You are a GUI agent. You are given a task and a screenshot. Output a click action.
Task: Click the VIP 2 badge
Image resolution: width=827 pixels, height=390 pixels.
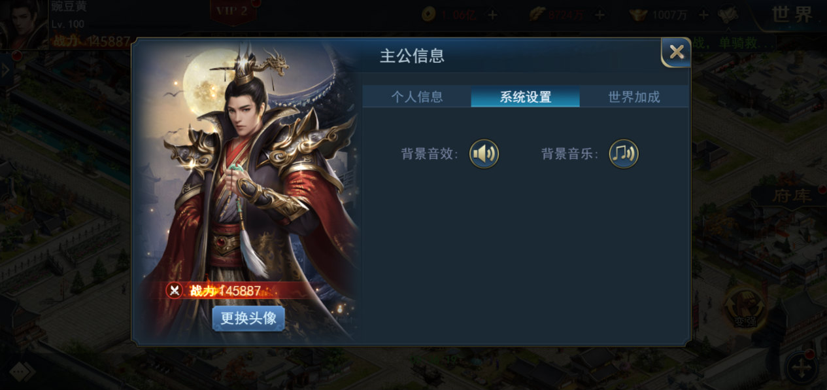pyautogui.click(x=233, y=11)
